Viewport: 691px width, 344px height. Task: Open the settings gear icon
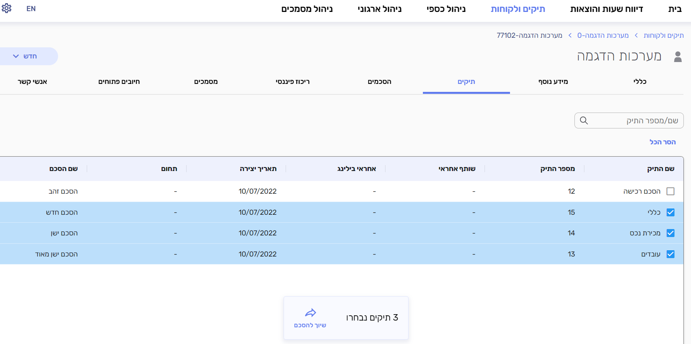click(7, 8)
